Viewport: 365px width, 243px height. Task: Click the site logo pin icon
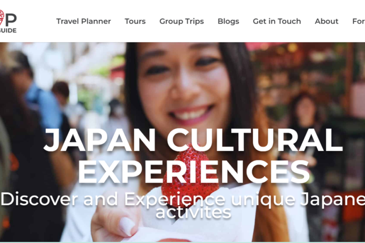2,17
